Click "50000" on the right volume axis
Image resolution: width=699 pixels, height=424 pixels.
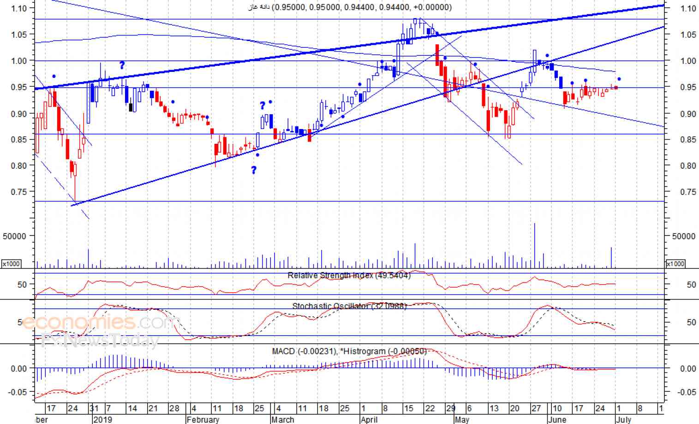pos(684,236)
